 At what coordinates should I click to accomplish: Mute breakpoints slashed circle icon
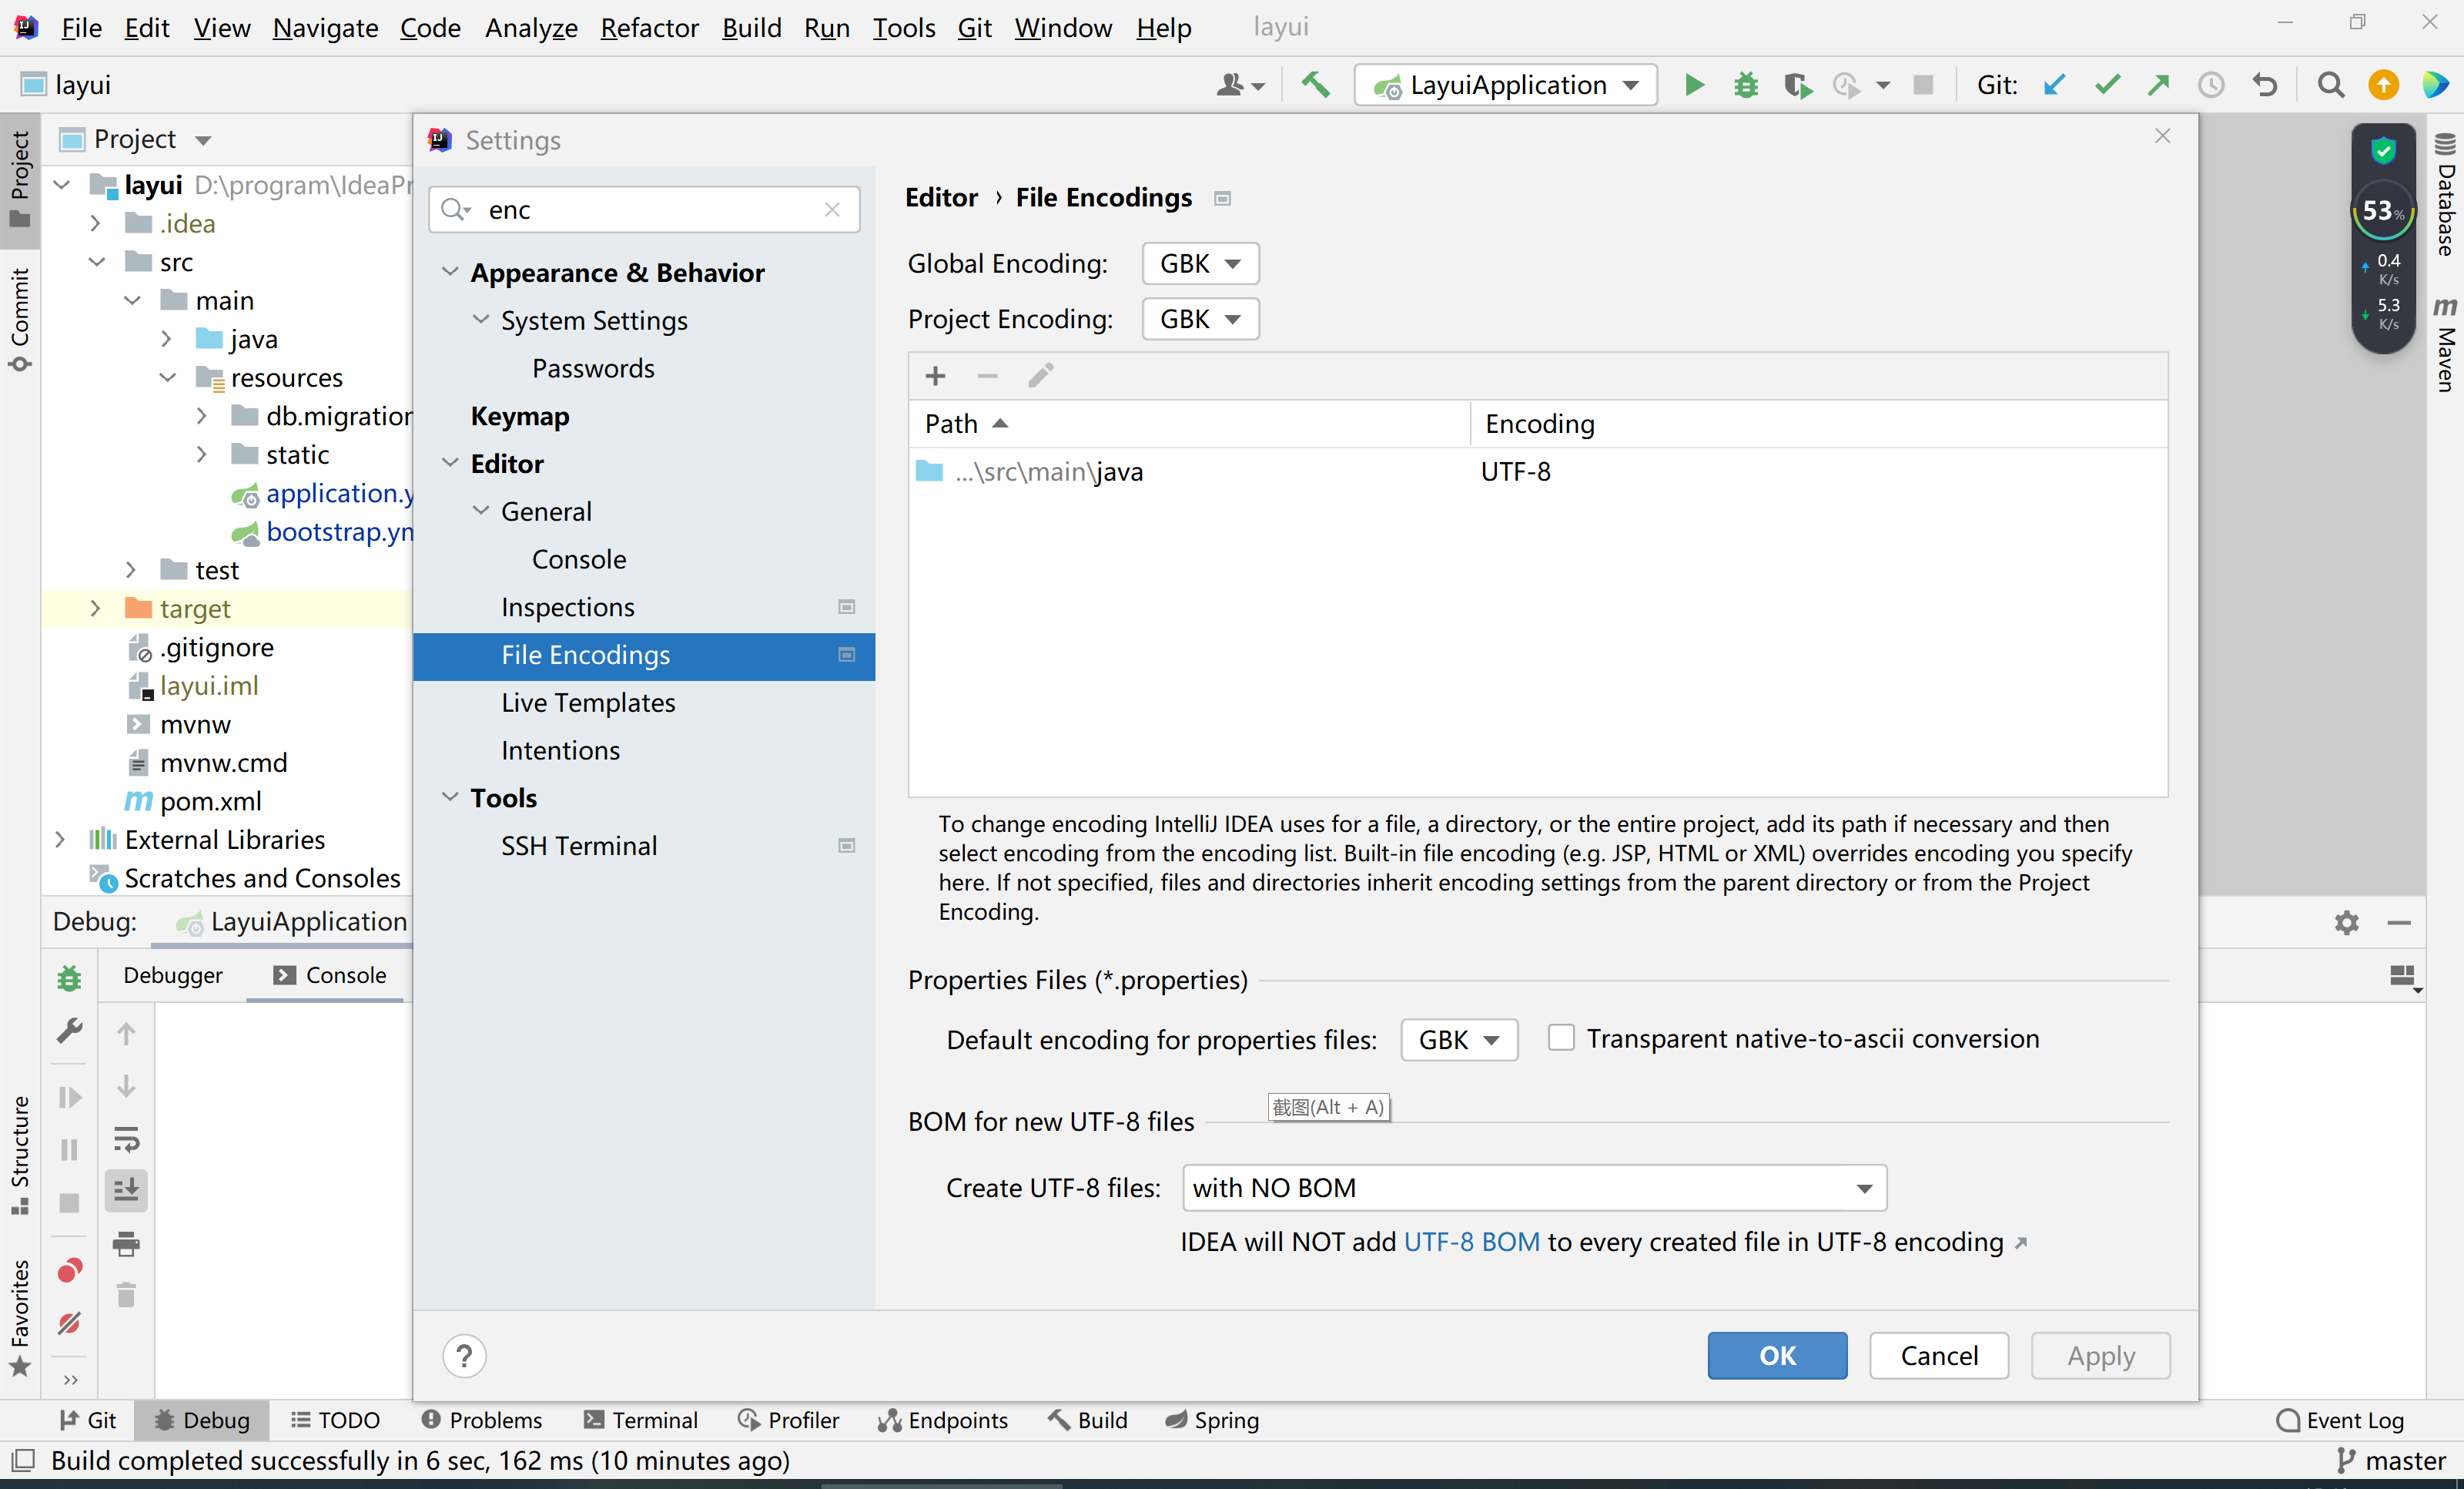(69, 1324)
